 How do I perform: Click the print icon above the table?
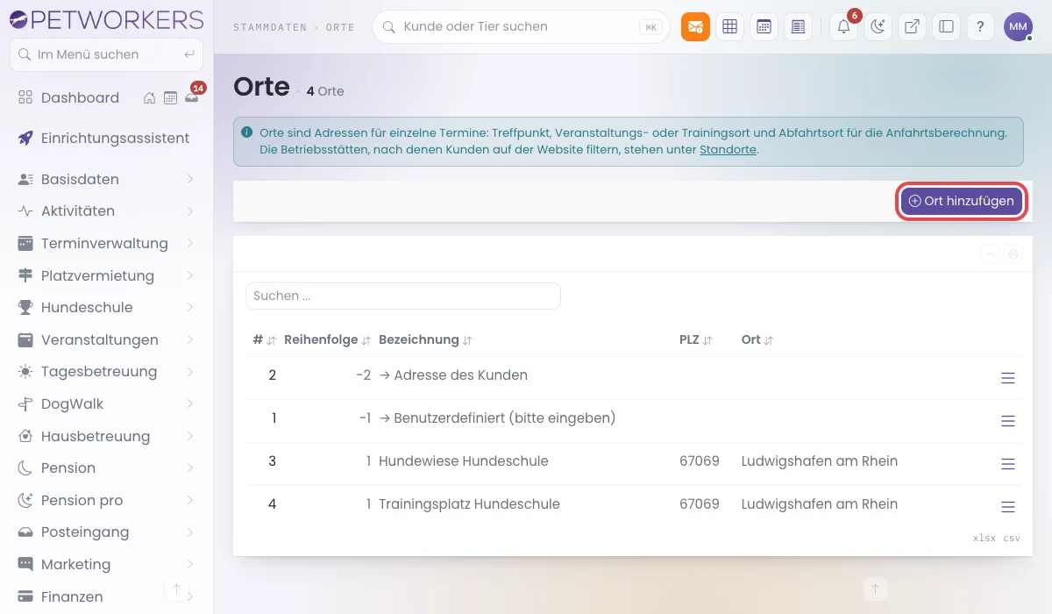[1013, 254]
